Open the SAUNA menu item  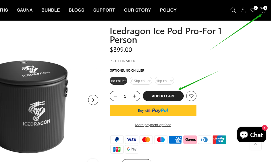[25, 10]
